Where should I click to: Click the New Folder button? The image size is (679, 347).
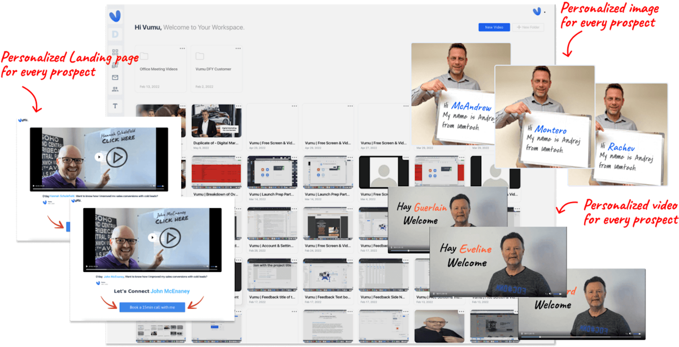(x=528, y=27)
